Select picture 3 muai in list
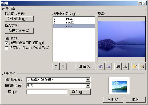This screenshot has width=148, height=105. (x=74, y=26)
